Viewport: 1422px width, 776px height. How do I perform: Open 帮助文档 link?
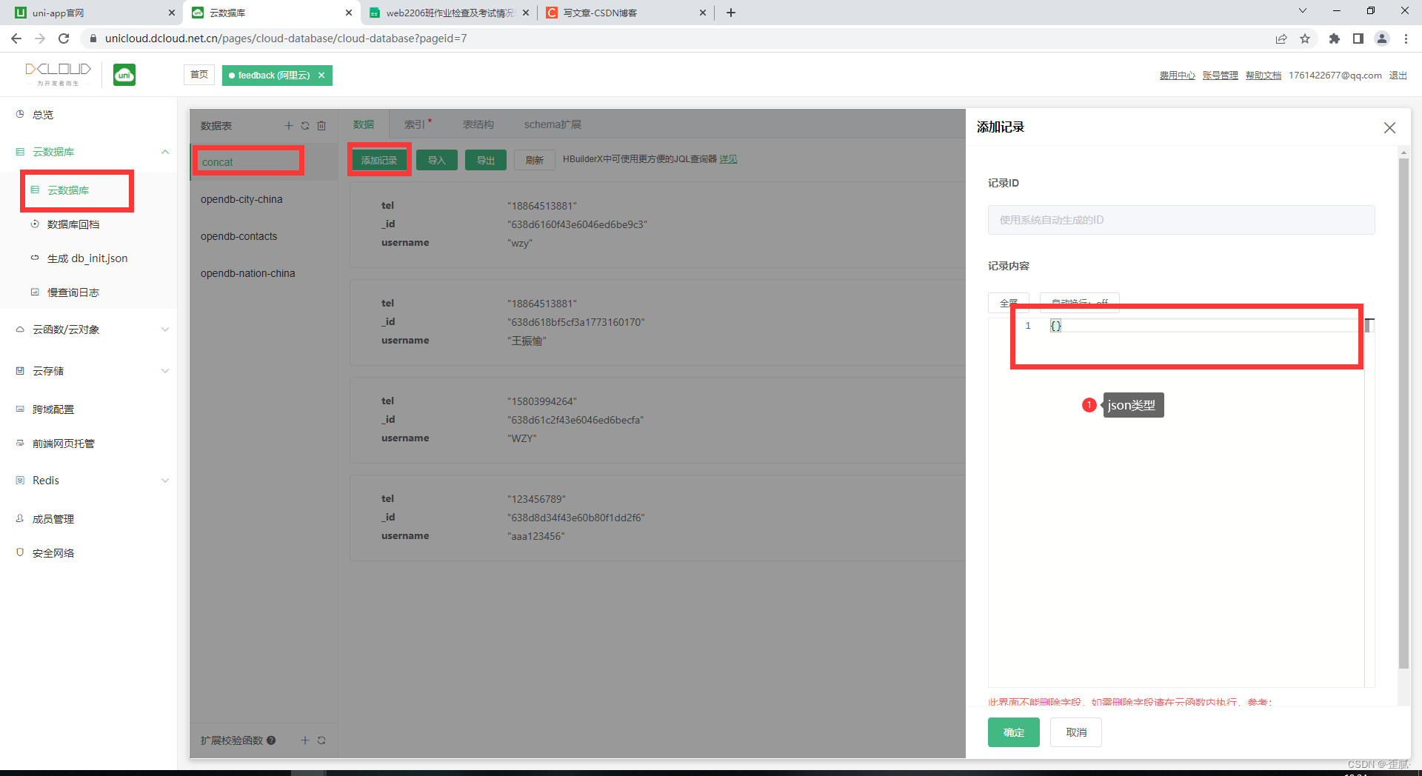coord(1264,76)
